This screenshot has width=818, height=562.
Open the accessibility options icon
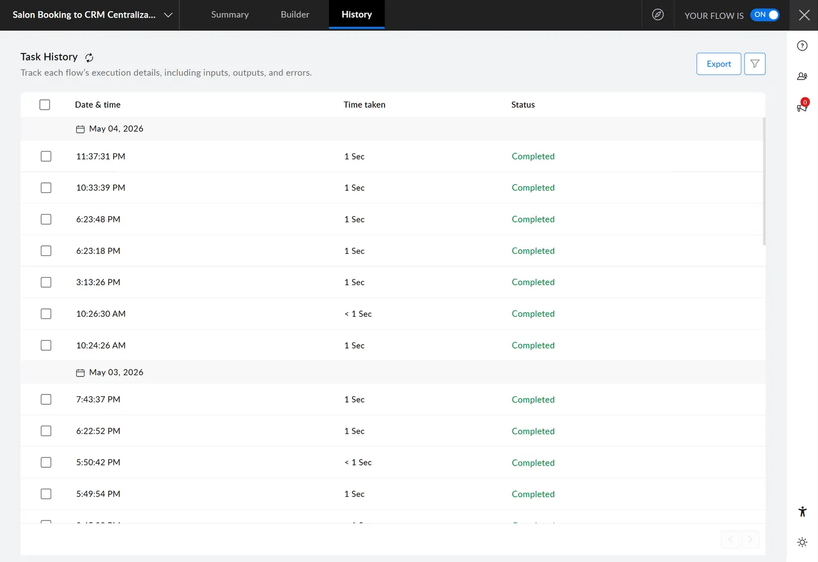tap(802, 512)
